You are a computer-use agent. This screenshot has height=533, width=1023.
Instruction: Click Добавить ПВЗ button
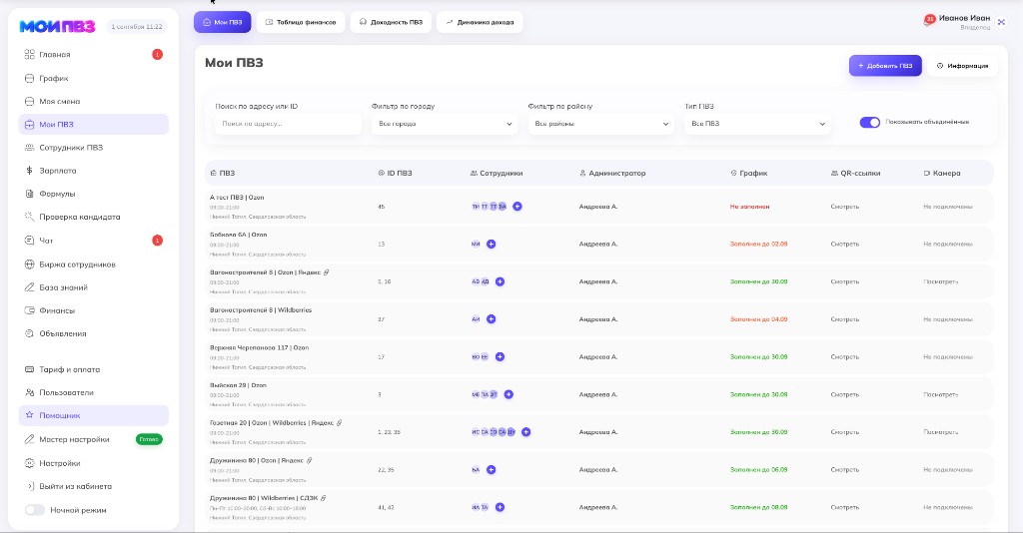[885, 66]
